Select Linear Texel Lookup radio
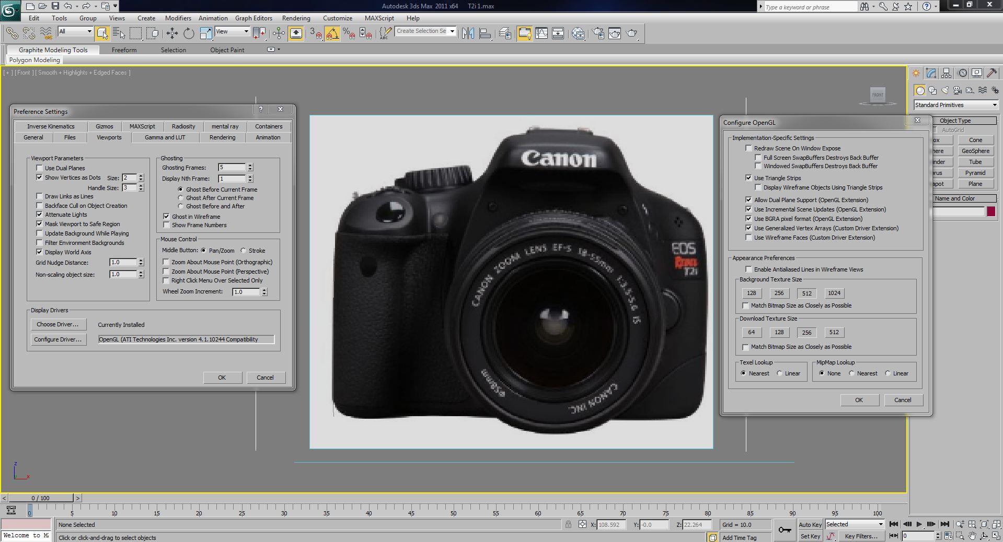 coord(780,373)
